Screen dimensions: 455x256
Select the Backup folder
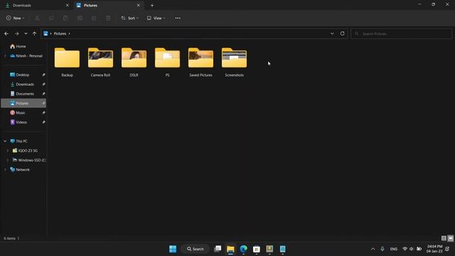[x=67, y=62]
